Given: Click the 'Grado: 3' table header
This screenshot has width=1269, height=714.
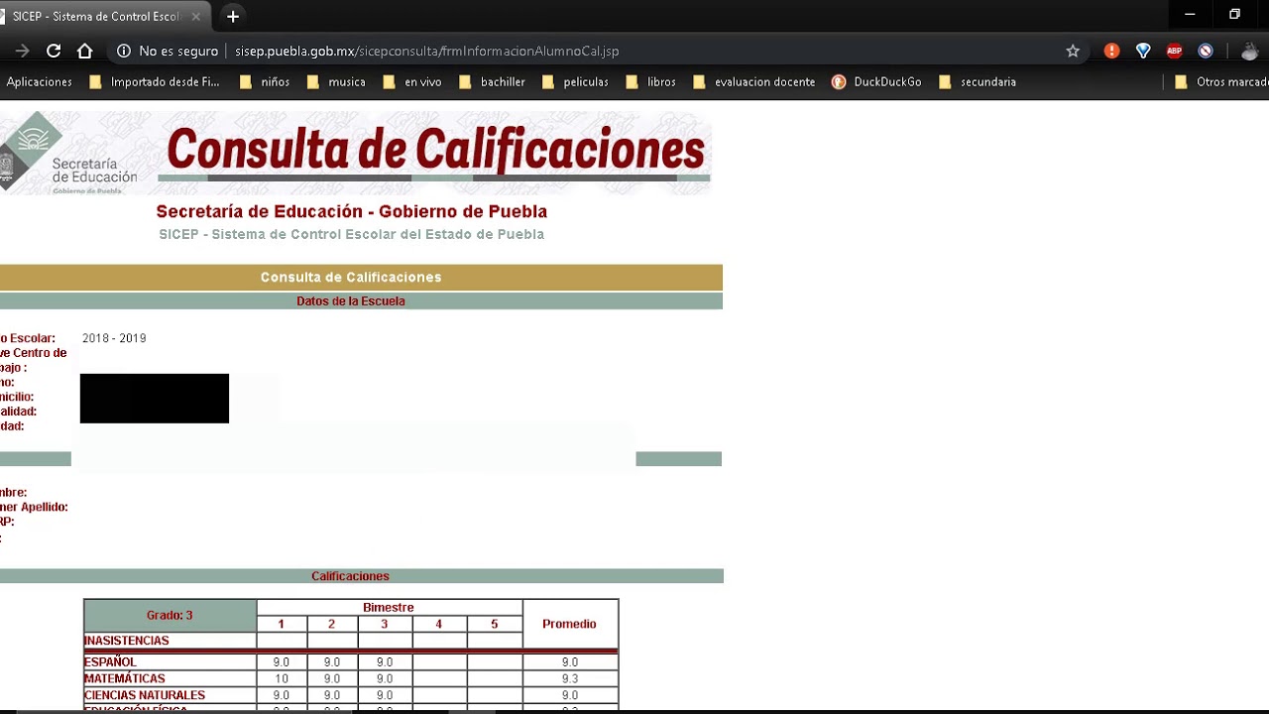Looking at the screenshot, I should coord(170,616).
